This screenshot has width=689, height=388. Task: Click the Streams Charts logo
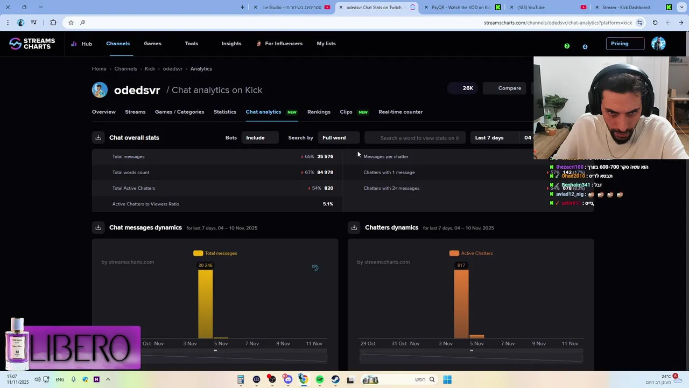pyautogui.click(x=32, y=44)
